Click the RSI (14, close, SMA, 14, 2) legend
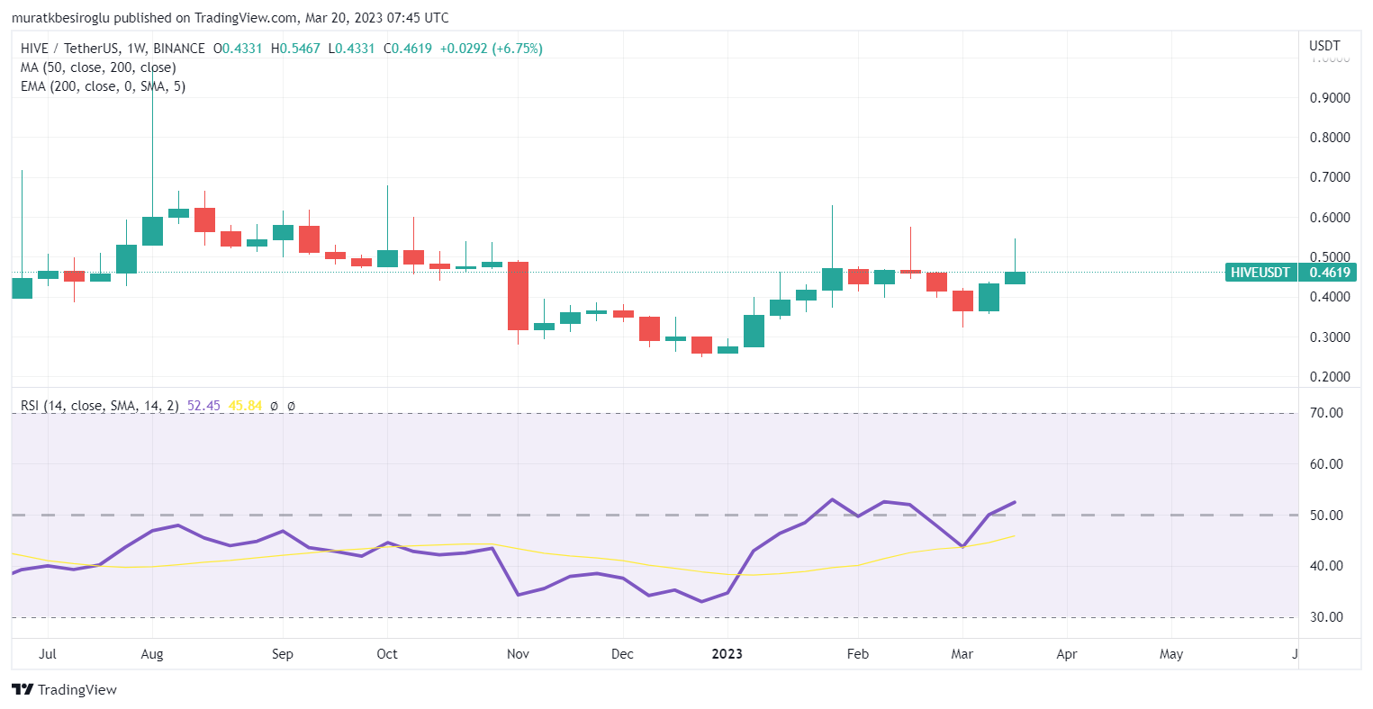 click(x=100, y=406)
